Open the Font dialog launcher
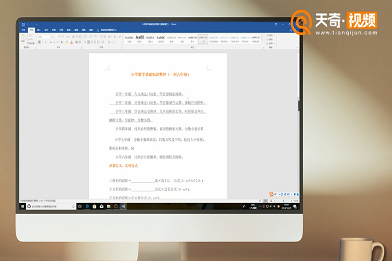The width and height of the screenshot is (392, 261). (x=81, y=48)
